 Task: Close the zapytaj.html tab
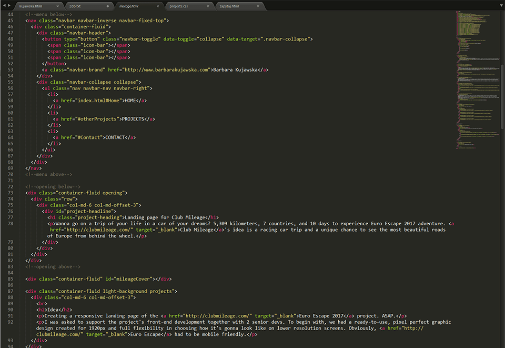click(x=258, y=6)
